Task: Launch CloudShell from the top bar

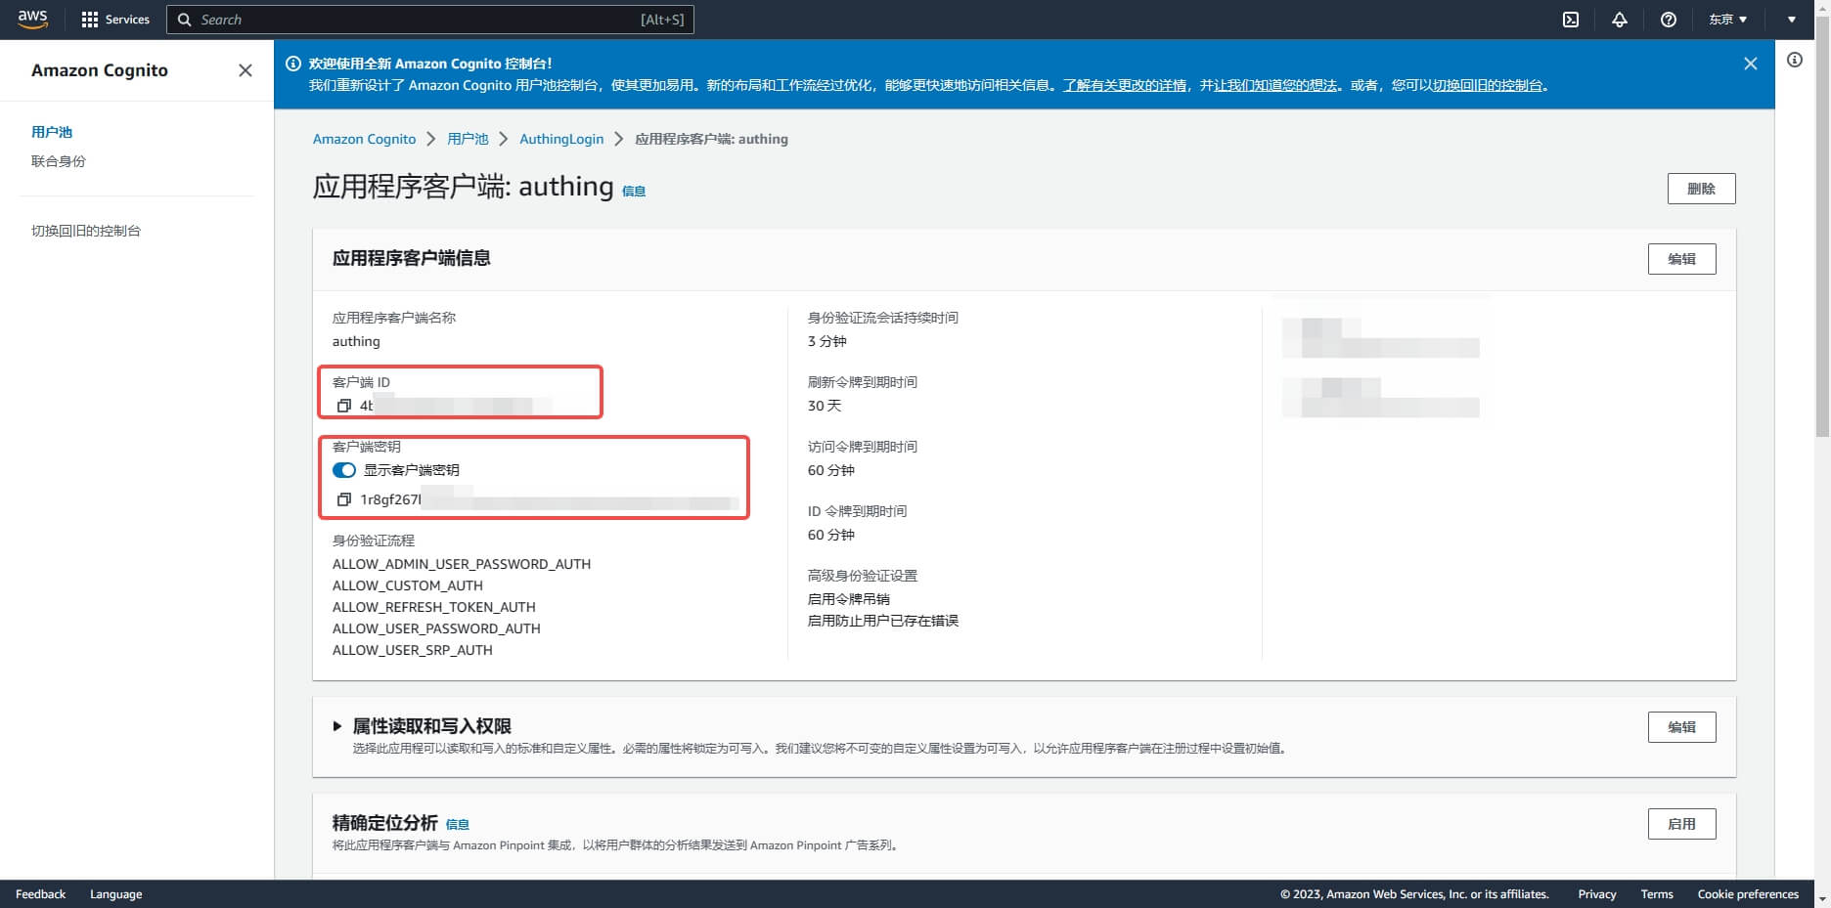Action: [x=1571, y=20]
